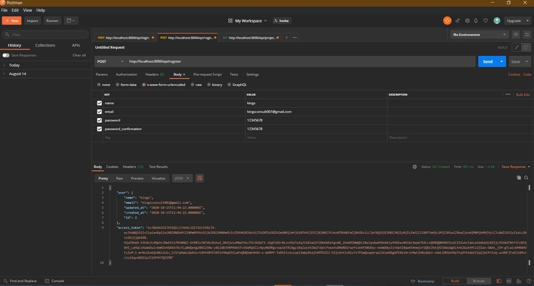Screen dimensions: 534x286
Task: Click the New button
Action: [11, 21]
